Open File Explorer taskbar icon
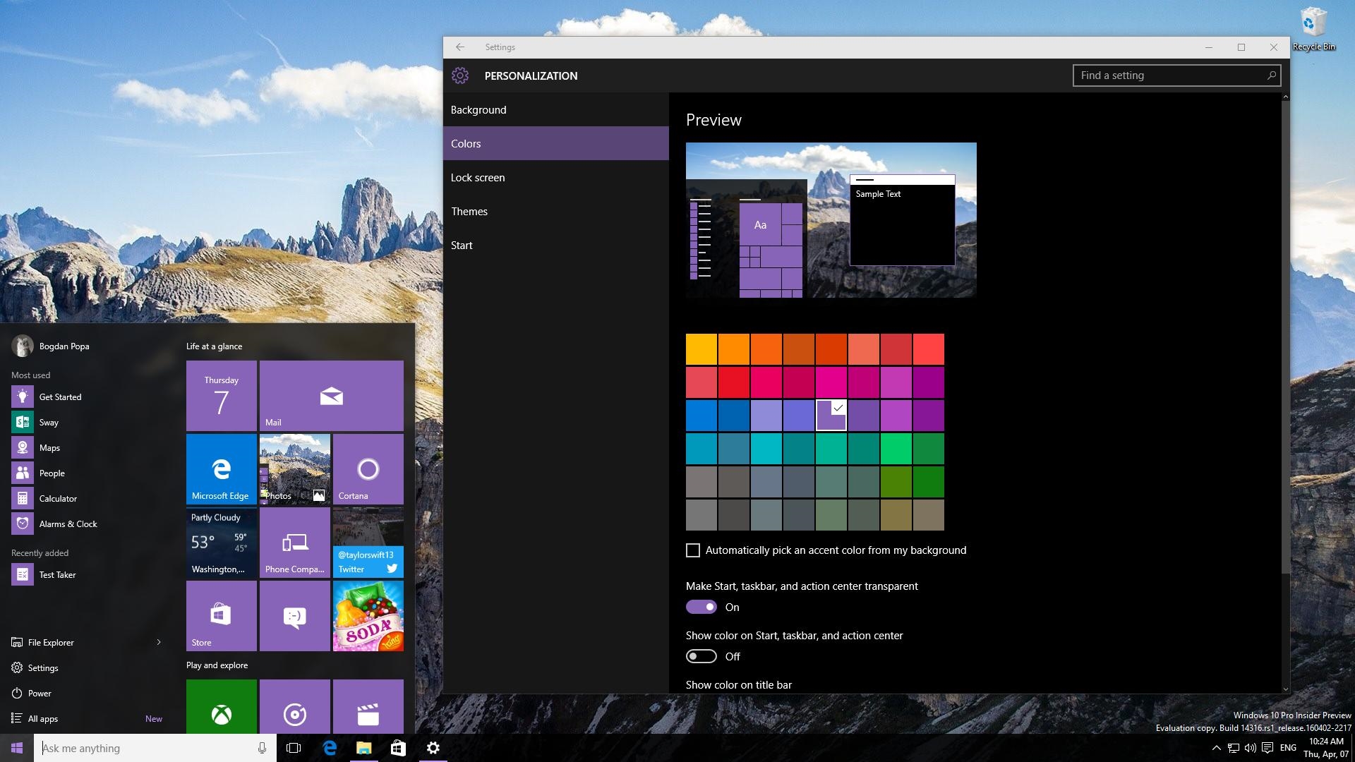The height and width of the screenshot is (762, 1355). pyautogui.click(x=363, y=748)
